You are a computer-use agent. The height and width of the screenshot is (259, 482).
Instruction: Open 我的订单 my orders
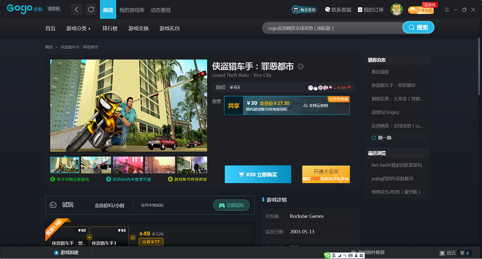coord(371,10)
